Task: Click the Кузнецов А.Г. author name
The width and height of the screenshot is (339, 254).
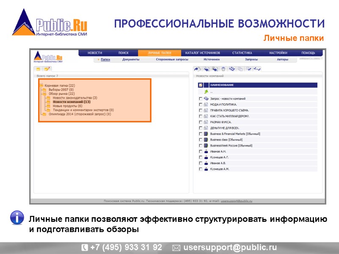Action: 219,157
